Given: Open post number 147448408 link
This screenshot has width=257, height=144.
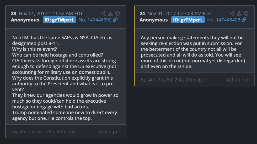Looking at the screenshot, I should [224, 20].
